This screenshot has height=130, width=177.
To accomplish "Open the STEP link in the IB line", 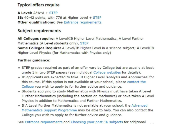I will (97, 18).
